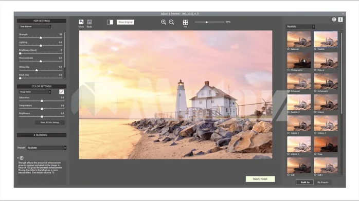This screenshot has height=201, width=359.
Task: Click the help question mark icon
Action: point(22,158)
